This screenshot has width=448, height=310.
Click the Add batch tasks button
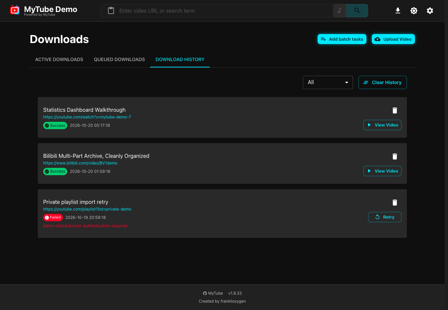(x=342, y=39)
